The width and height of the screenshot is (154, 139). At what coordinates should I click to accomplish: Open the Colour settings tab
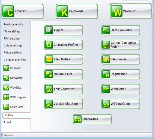coord(13,46)
